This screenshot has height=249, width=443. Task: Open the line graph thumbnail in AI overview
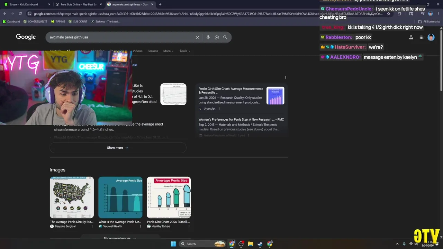pyautogui.click(x=173, y=94)
